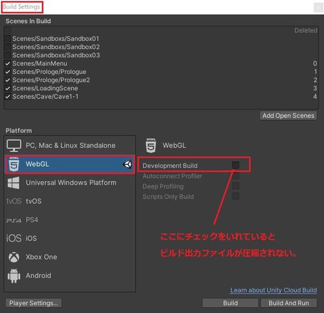
Task: Click Build And Run
Action: click(x=289, y=303)
